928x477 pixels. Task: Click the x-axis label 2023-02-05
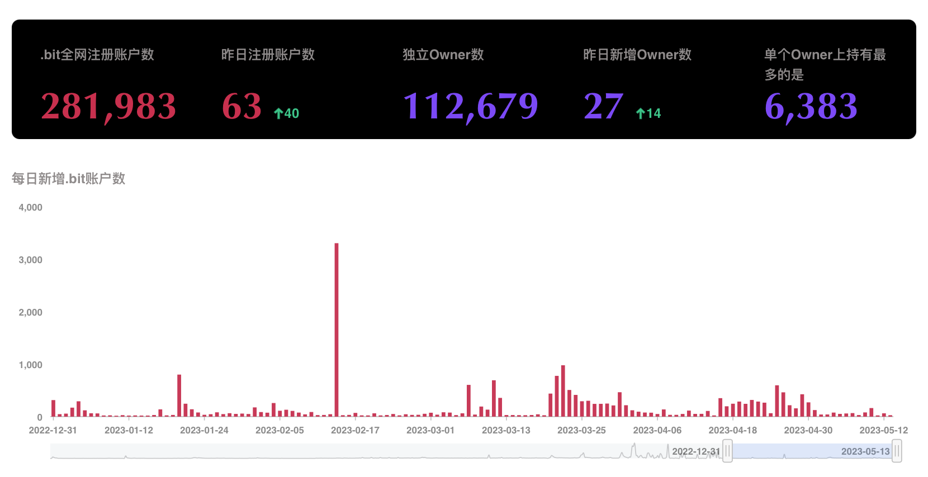[x=280, y=430]
